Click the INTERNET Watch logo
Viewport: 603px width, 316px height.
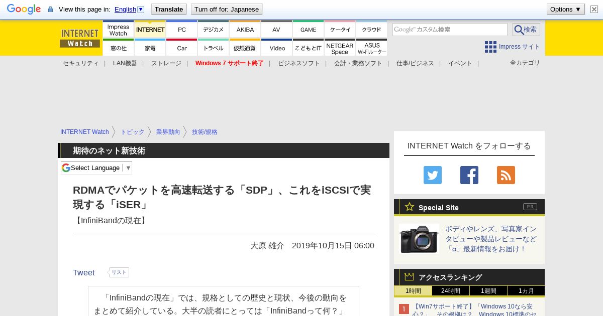[80, 38]
